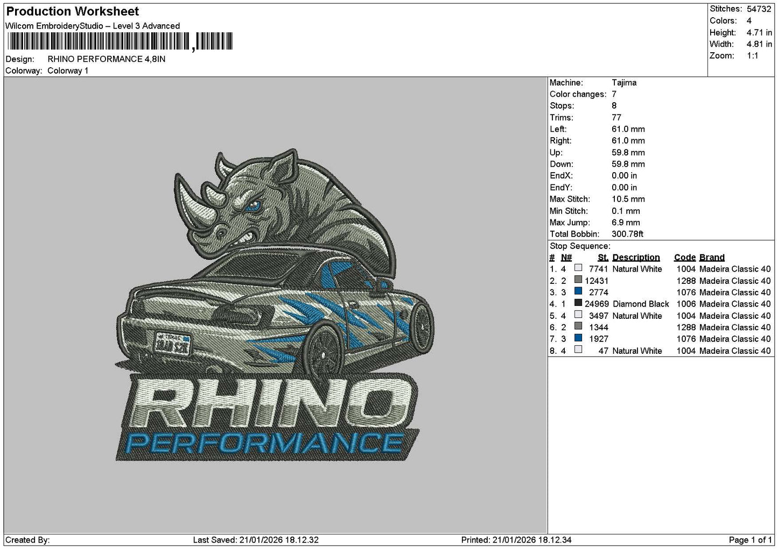
Task: Click the Up value '59.8 mm'
Action: tap(628, 153)
